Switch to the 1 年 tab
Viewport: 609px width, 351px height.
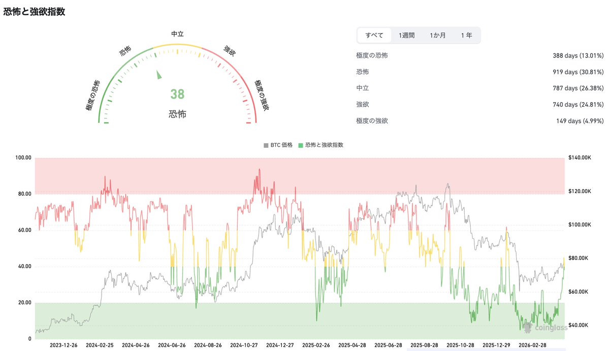(x=466, y=36)
